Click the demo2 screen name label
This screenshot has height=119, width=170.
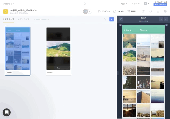(x=50, y=72)
